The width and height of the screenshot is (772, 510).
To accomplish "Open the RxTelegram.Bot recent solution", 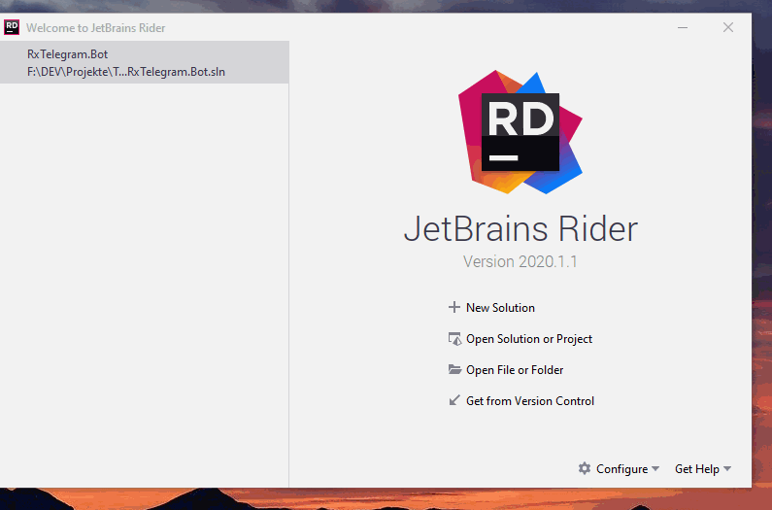I will [145, 62].
